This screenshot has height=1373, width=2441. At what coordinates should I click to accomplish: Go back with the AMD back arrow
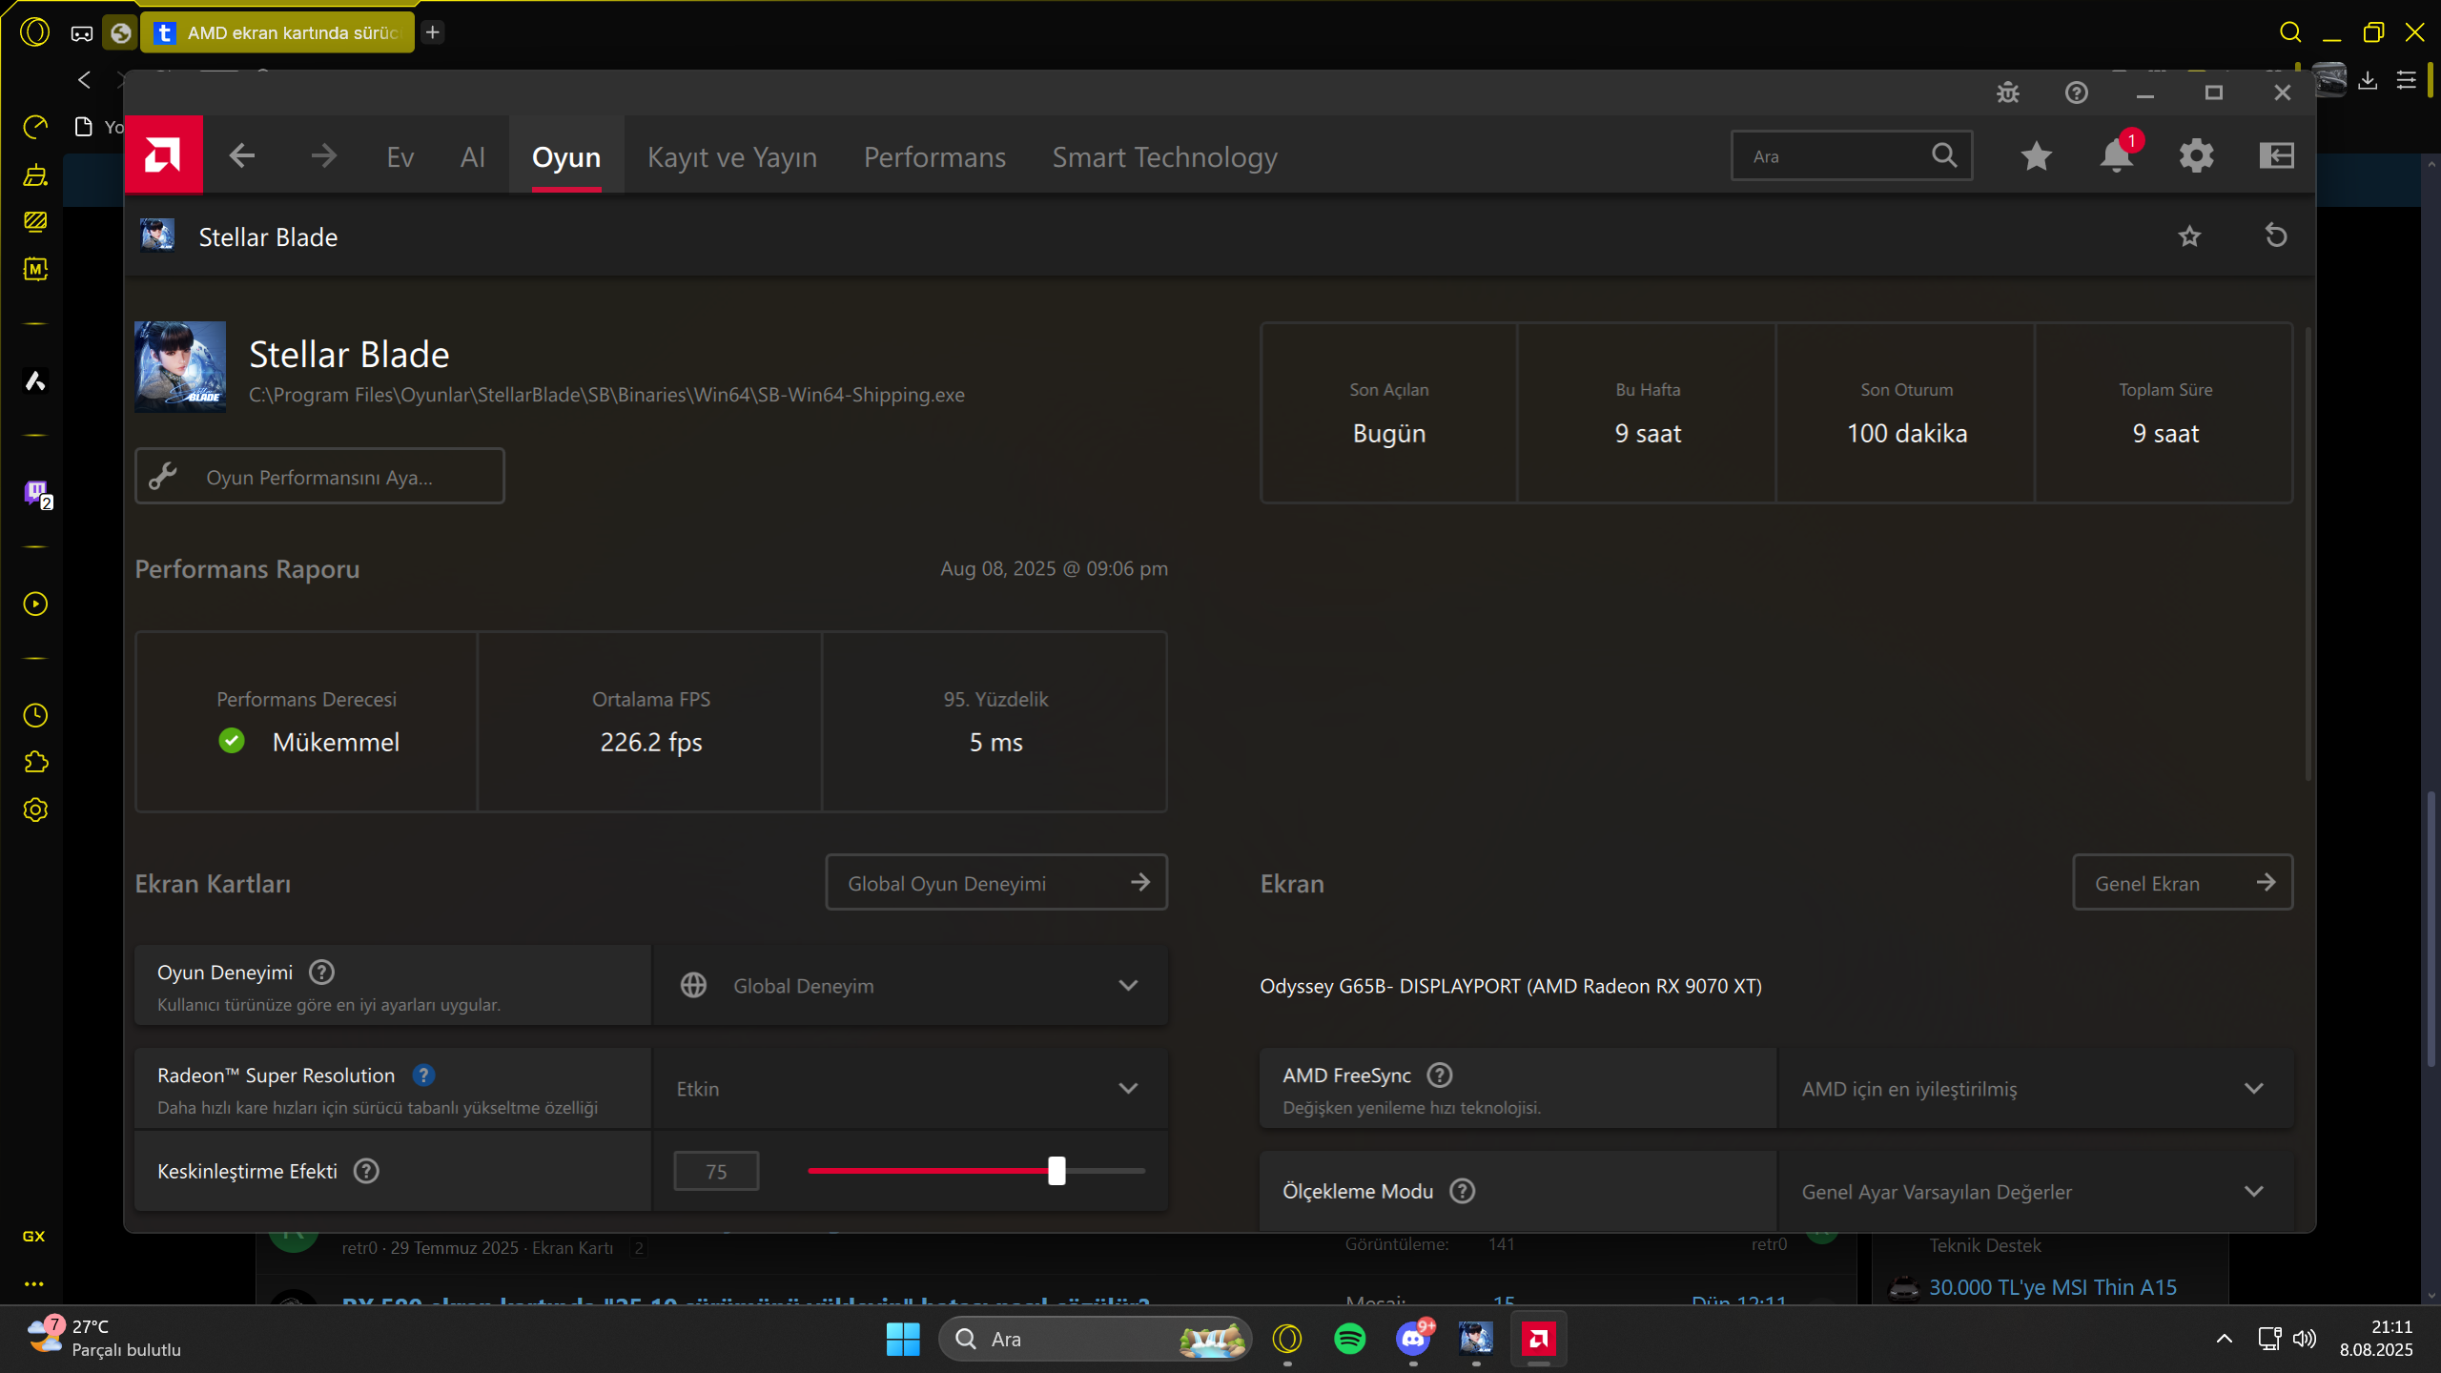(x=242, y=155)
